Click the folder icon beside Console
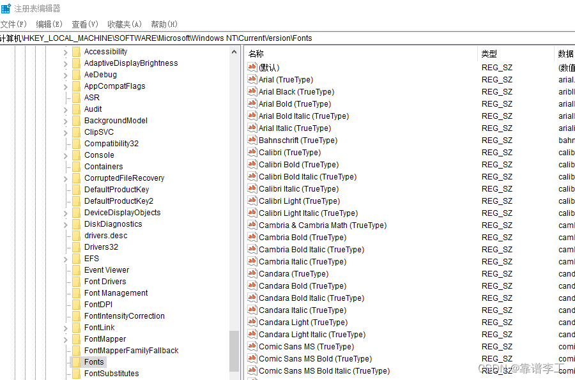This screenshot has width=575, height=380. [x=76, y=155]
